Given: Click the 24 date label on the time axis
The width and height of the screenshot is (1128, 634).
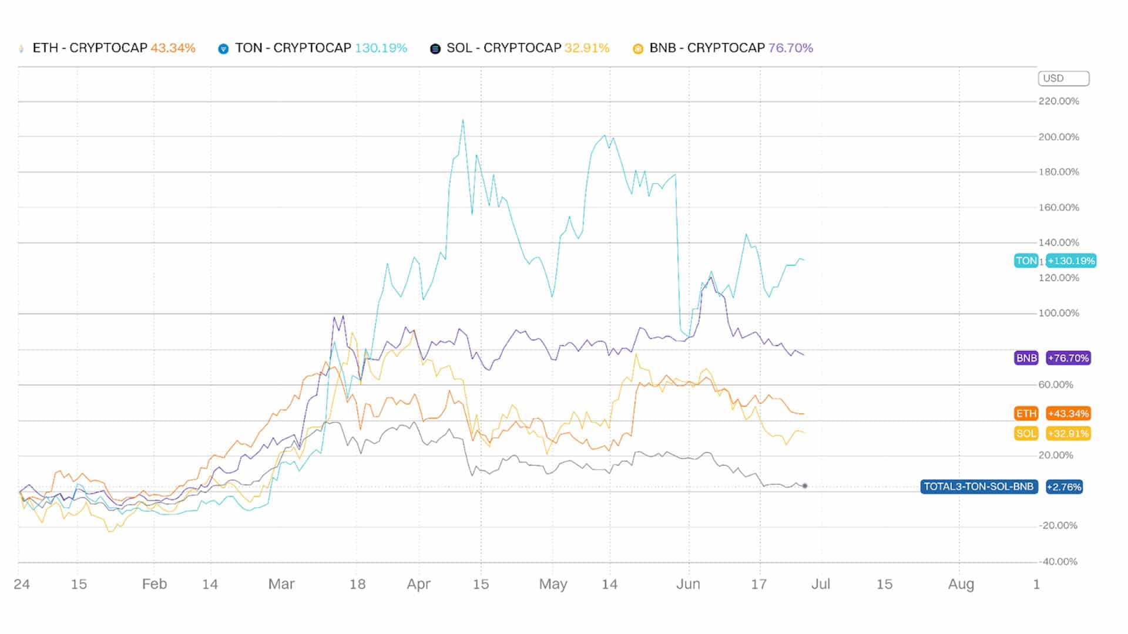Looking at the screenshot, I should pyautogui.click(x=22, y=584).
